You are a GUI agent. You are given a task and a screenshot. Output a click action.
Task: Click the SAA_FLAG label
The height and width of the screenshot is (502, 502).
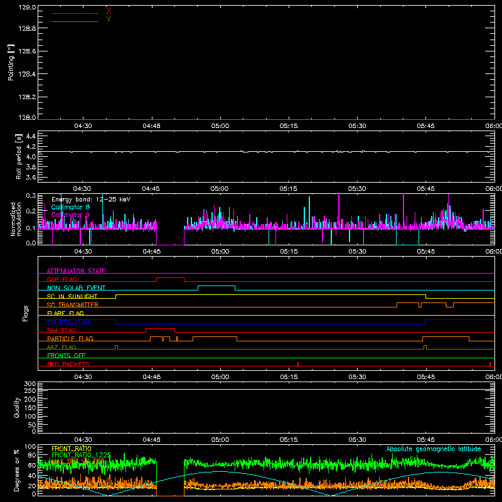[61, 330]
